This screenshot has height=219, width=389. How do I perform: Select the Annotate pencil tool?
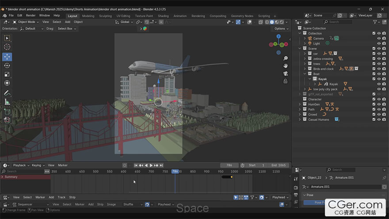point(7,93)
